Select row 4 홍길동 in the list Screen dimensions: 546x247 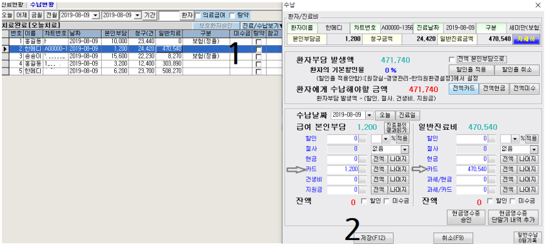pyautogui.click(x=141, y=64)
